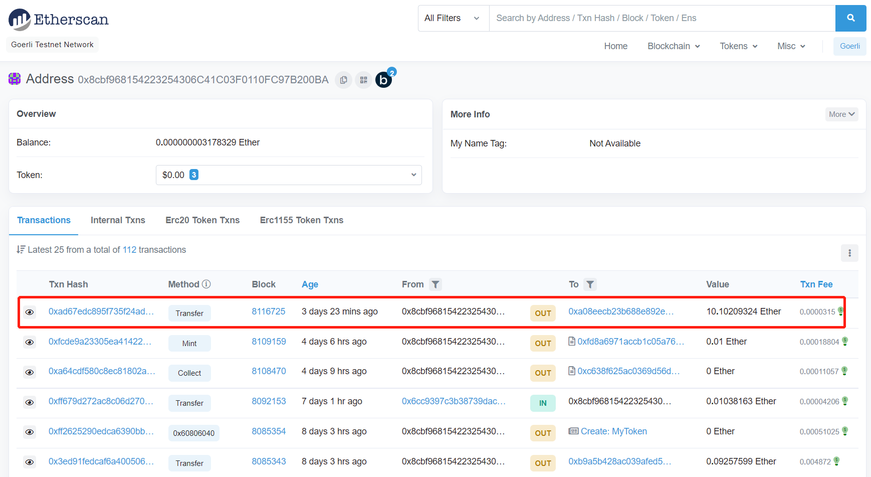Click the To column filter icon
Image resolution: width=871 pixels, height=477 pixels.
tap(590, 284)
